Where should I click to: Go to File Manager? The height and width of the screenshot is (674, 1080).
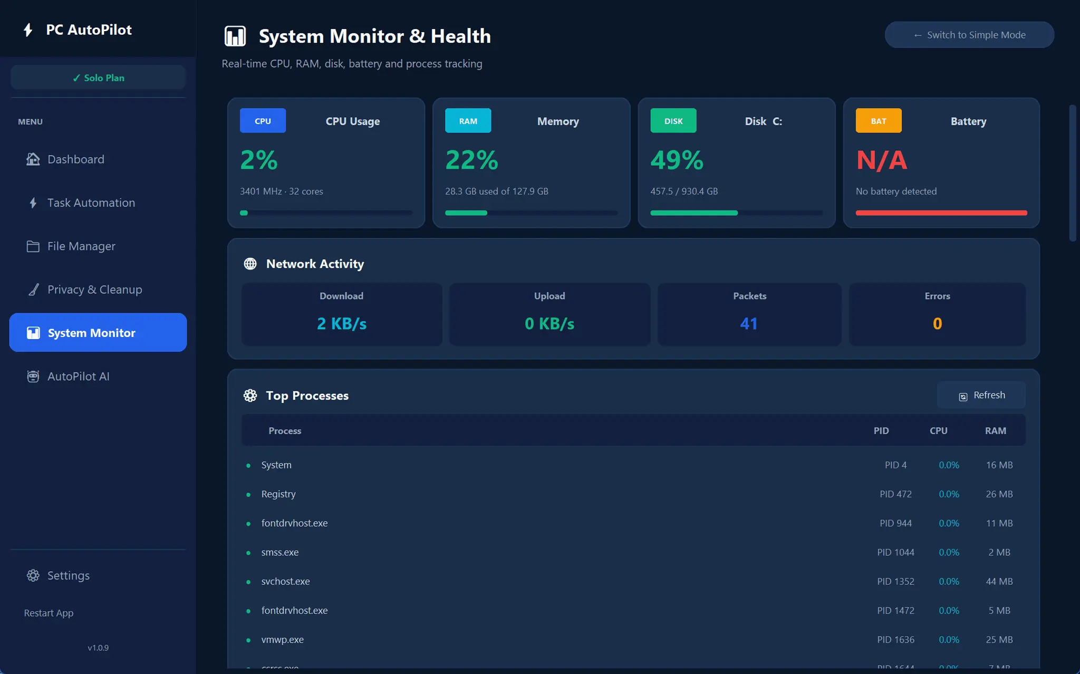click(x=98, y=246)
